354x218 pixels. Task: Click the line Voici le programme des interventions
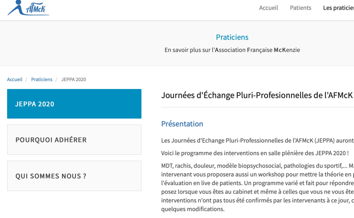pos(255,153)
